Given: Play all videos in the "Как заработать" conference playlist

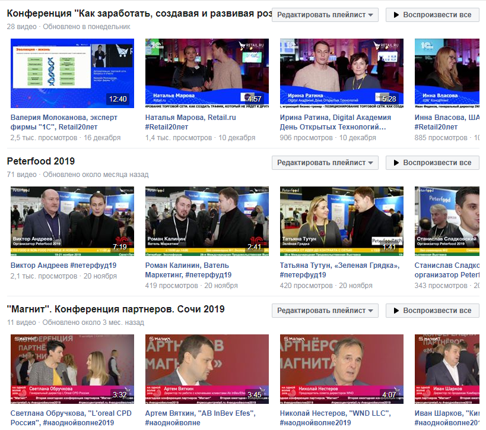Looking at the screenshot, I should click(x=433, y=15).
